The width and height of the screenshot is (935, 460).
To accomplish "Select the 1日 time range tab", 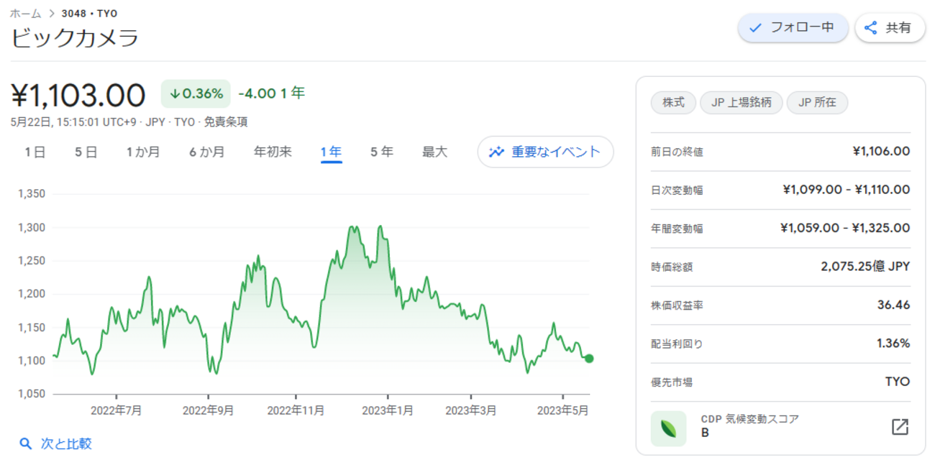I will (x=35, y=152).
